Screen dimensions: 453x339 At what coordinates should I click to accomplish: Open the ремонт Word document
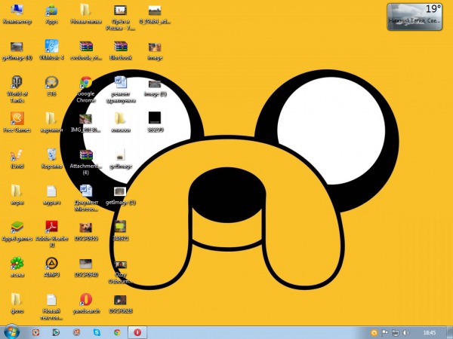pyautogui.click(x=120, y=90)
